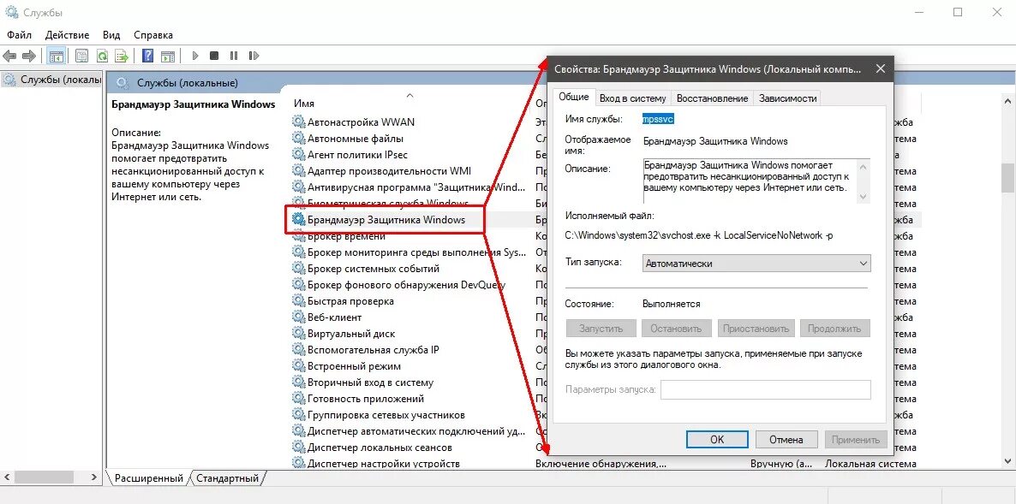Viewport: 1016px width, 504px height.
Task: Click OK in the properties dialog
Action: (x=717, y=439)
